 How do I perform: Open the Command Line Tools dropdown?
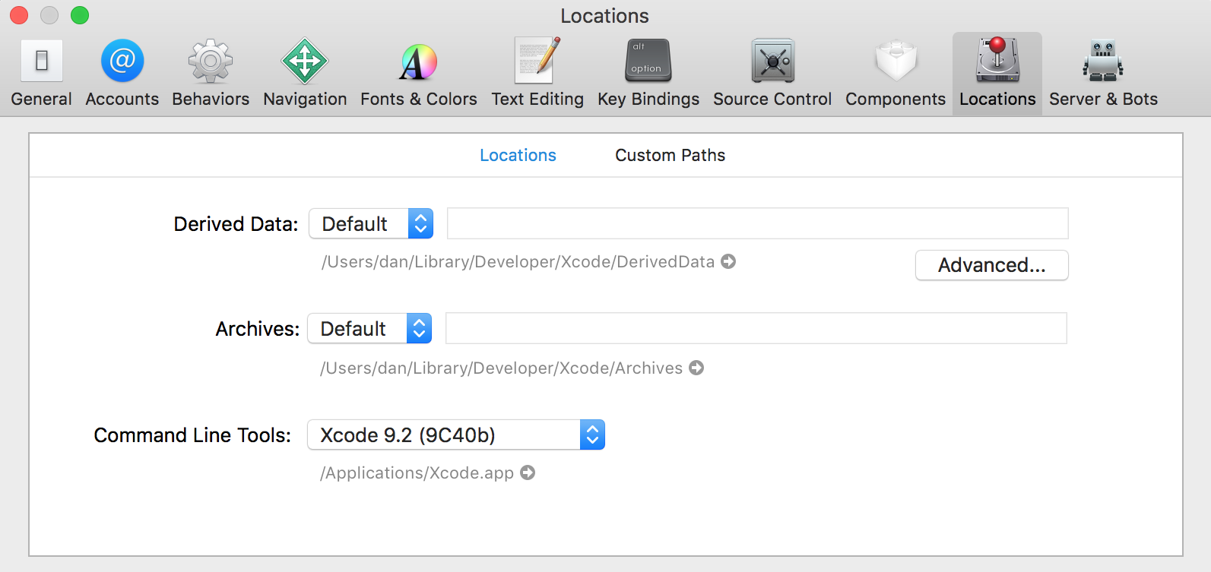[x=455, y=435]
